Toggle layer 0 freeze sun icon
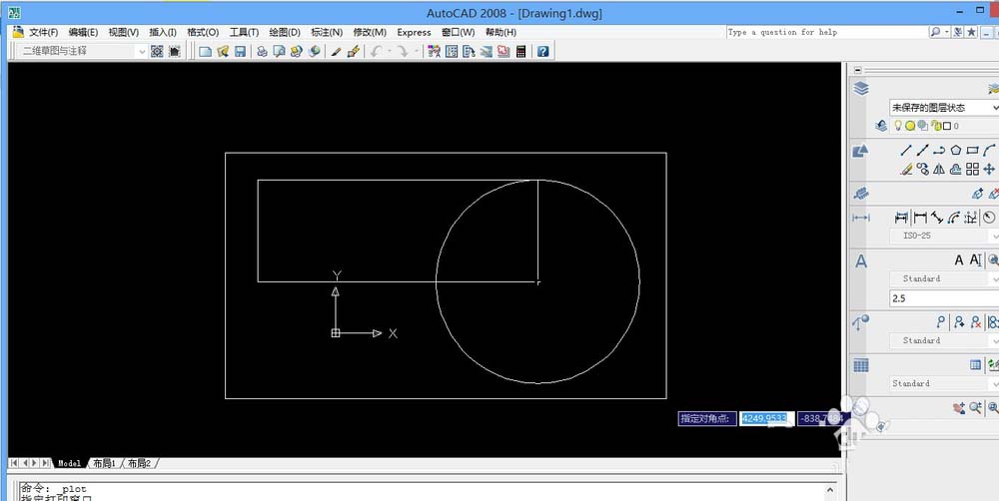 point(910,126)
